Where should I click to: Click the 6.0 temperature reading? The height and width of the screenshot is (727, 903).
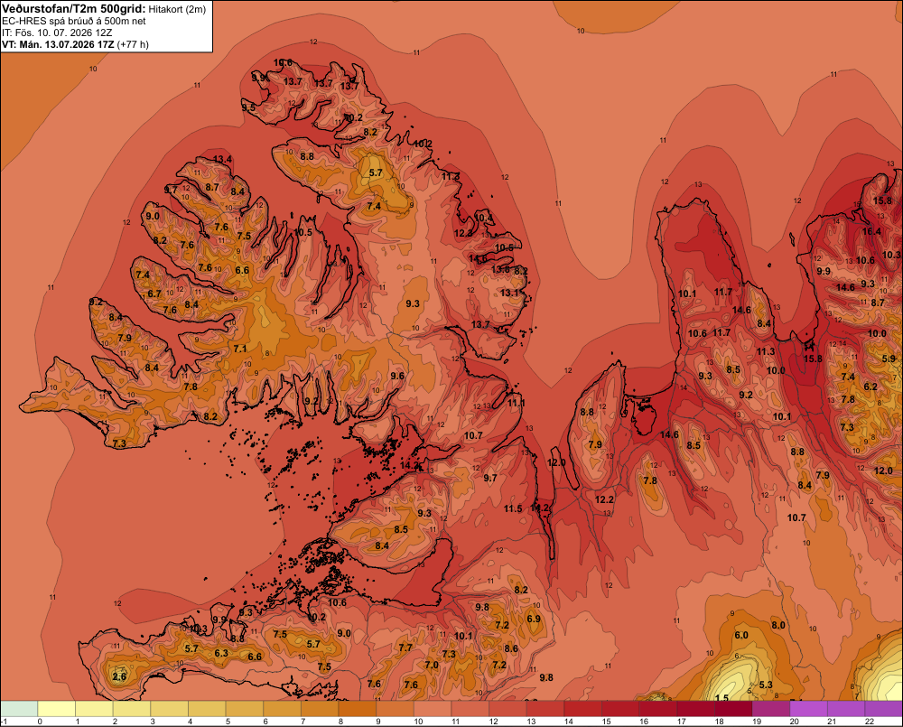(741, 635)
